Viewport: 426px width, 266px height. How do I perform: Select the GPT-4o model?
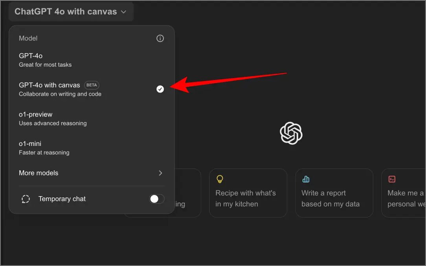(92, 60)
